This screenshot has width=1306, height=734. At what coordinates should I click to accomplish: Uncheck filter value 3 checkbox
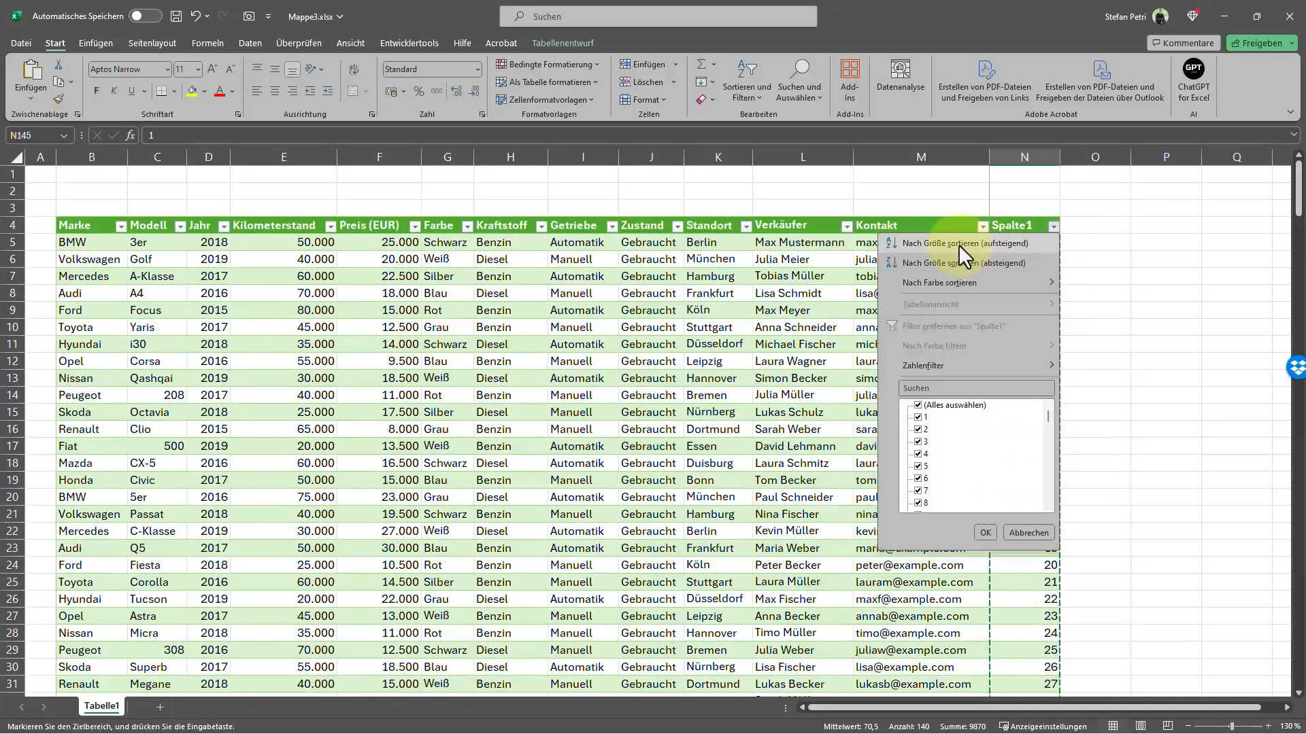click(x=918, y=442)
